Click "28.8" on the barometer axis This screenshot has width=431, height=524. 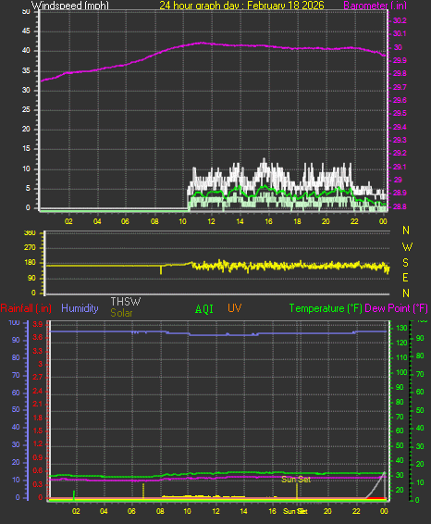point(400,206)
